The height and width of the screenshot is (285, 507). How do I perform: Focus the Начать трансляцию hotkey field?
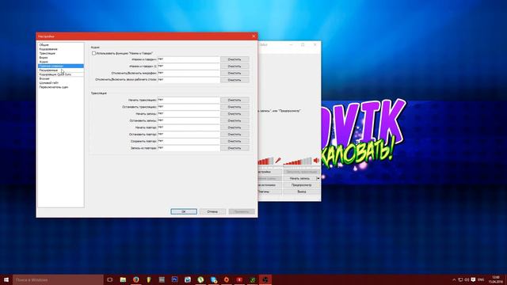(x=189, y=101)
